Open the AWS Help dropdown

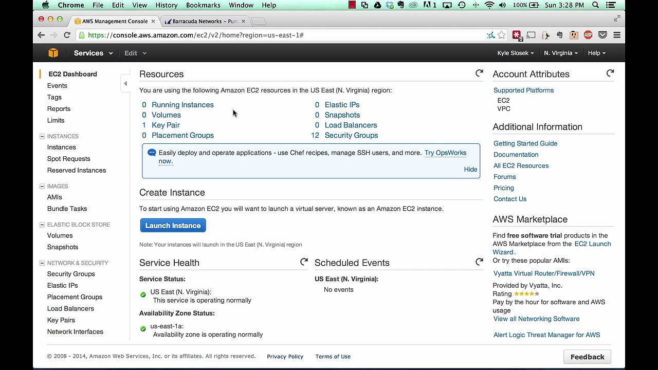click(x=596, y=53)
